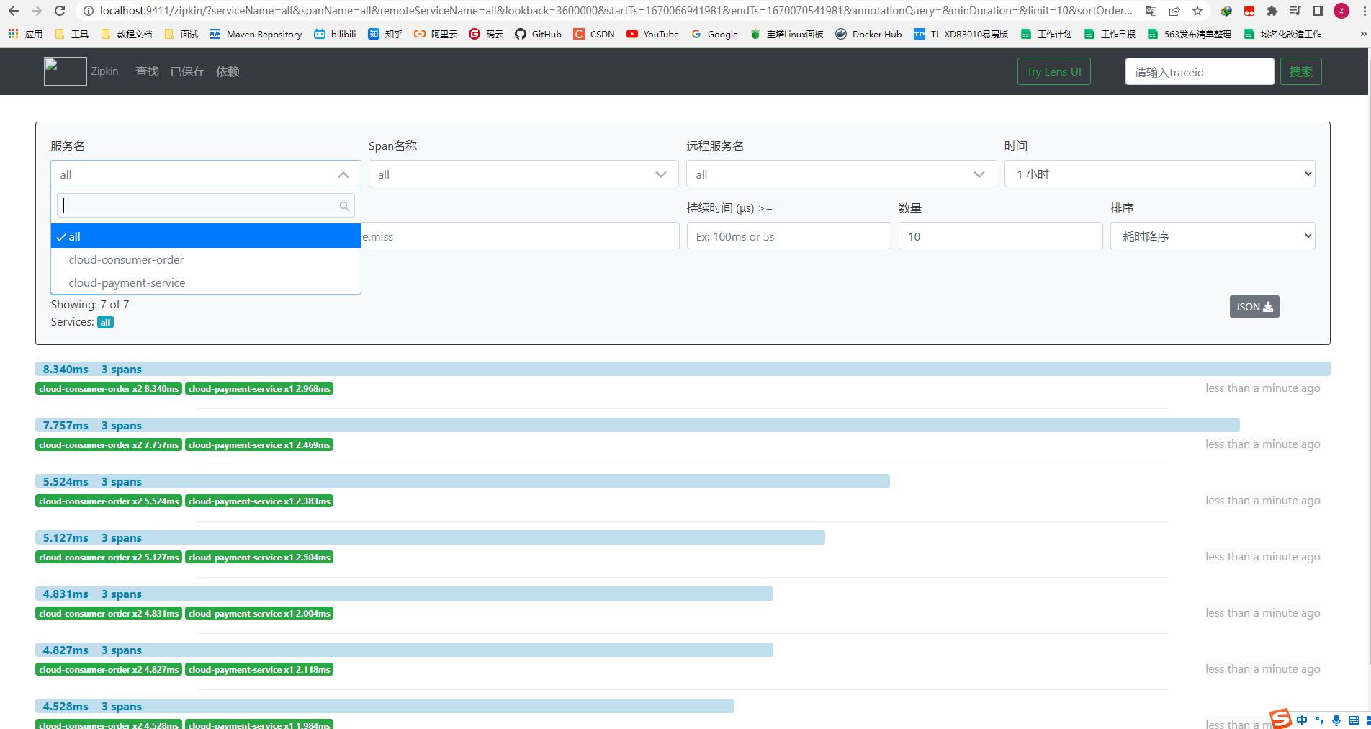This screenshot has width=1371, height=729.
Task: Click the input method microphone icon
Action: click(1336, 720)
